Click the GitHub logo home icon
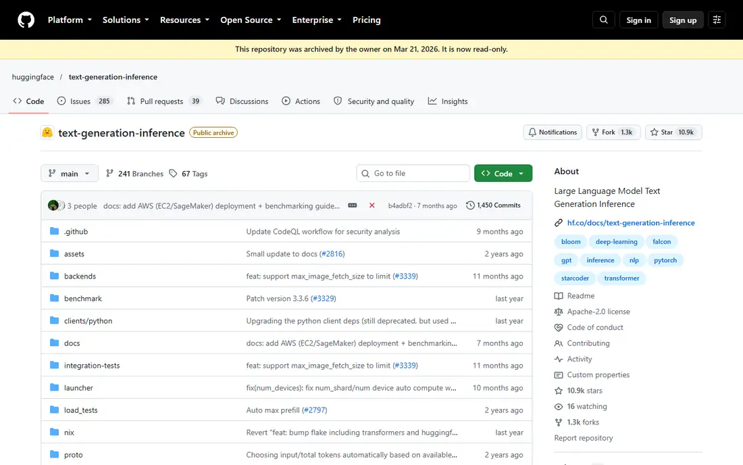The image size is (743, 465). click(26, 20)
